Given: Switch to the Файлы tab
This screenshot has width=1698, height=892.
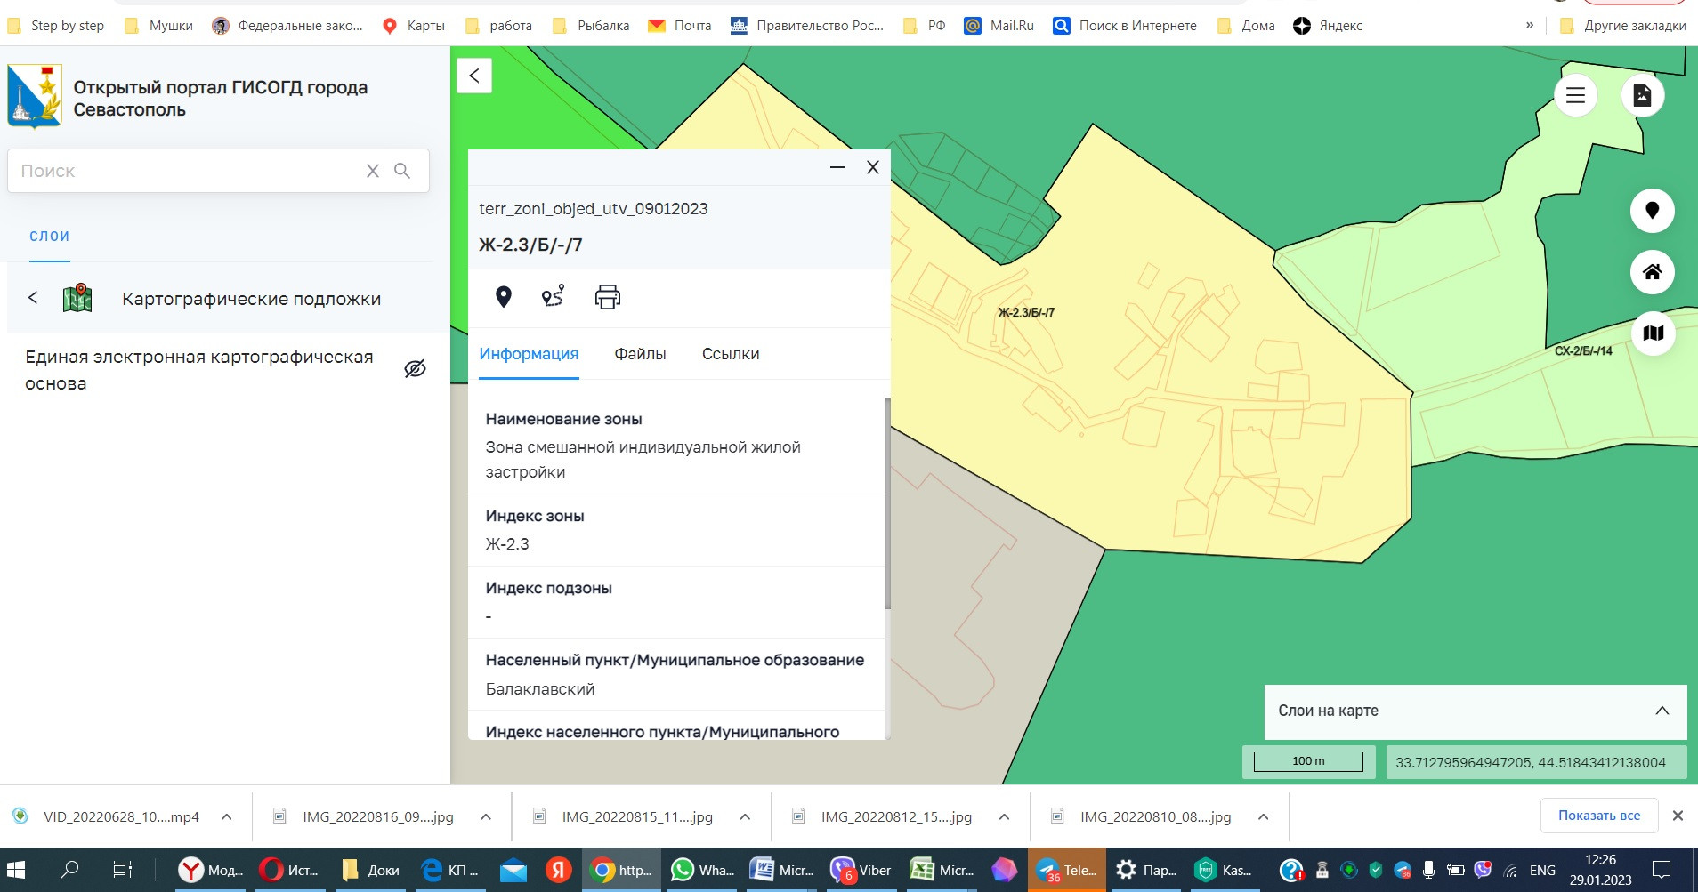Looking at the screenshot, I should (640, 354).
